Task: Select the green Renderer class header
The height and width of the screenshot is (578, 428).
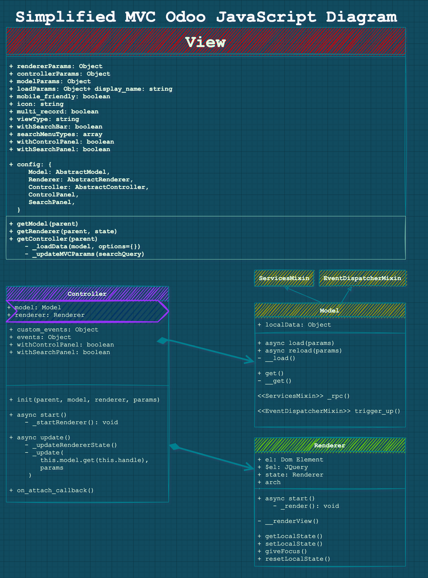Action: pyautogui.click(x=330, y=445)
